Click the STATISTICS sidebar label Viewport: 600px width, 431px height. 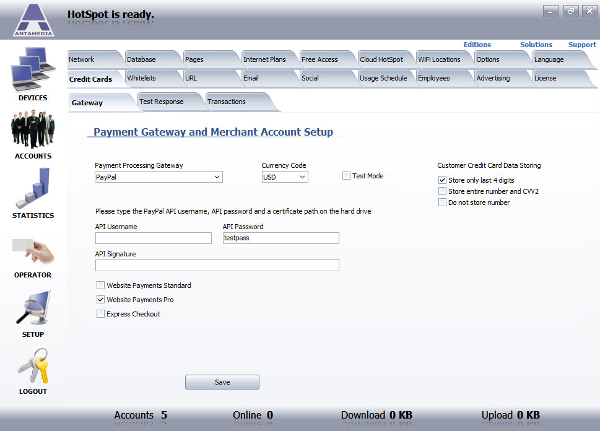pos(33,215)
